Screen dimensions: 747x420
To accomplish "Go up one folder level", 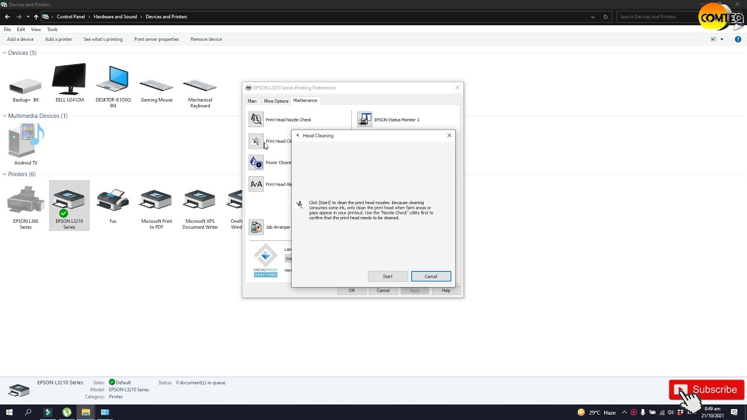I will point(36,16).
